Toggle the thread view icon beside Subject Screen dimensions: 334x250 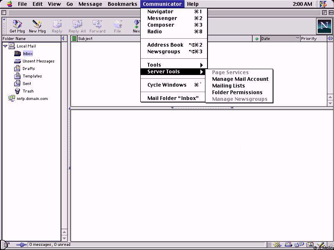(74, 39)
